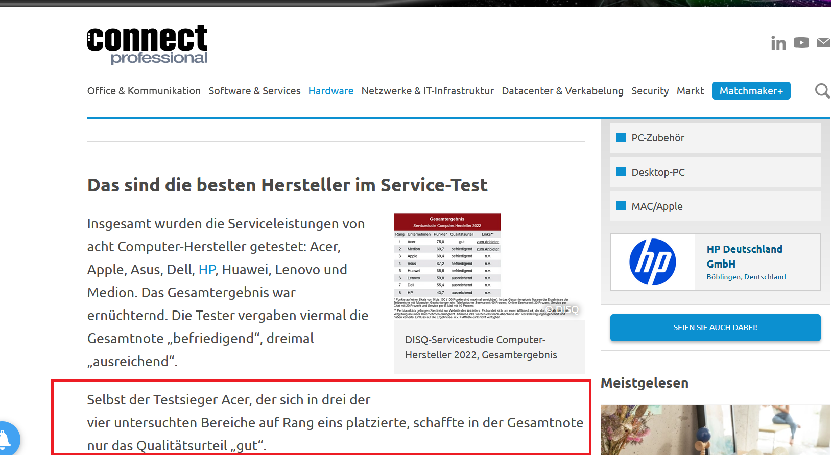
Task: Click paragraph starting 'Selbst der Testsieger Acer'
Action: pos(335,423)
